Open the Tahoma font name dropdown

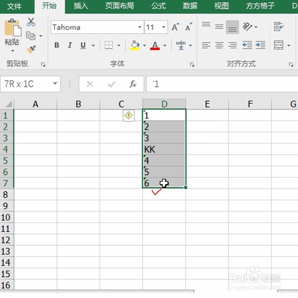140,27
